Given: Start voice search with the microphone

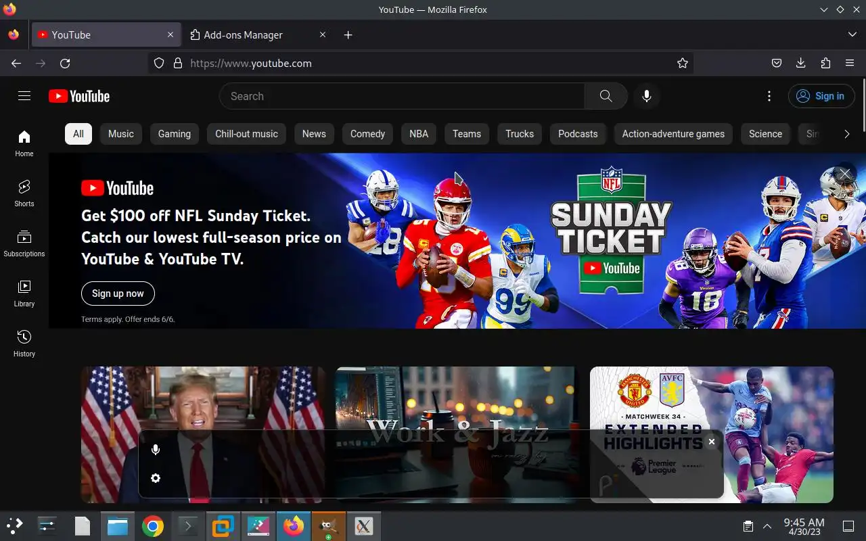Looking at the screenshot, I should point(647,96).
